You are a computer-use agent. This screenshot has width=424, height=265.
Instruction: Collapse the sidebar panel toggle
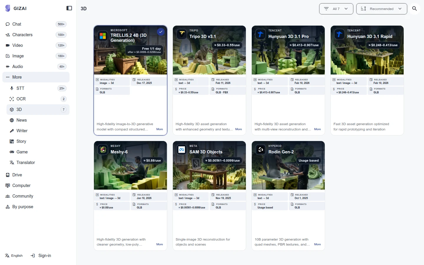[x=69, y=8]
